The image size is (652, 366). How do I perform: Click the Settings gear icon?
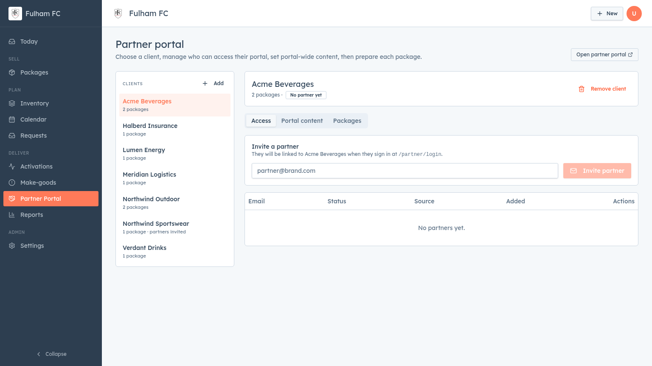pyautogui.click(x=12, y=246)
